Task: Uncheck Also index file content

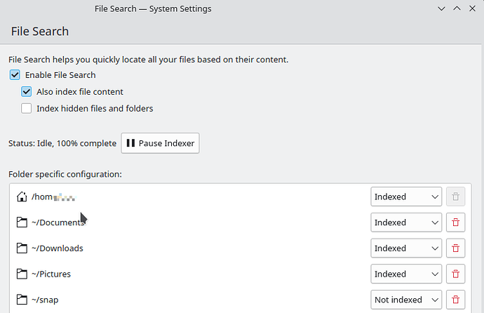Action: (27, 92)
